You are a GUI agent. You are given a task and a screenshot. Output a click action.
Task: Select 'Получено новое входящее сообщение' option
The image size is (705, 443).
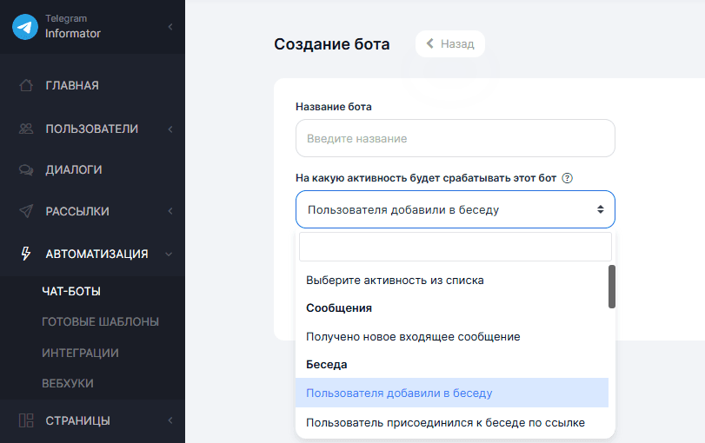[x=413, y=336]
